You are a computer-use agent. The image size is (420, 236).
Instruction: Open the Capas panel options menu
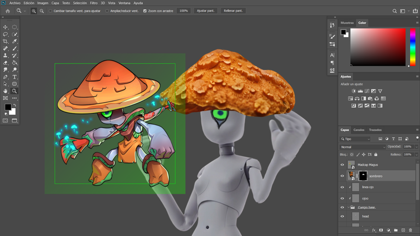[x=417, y=130]
